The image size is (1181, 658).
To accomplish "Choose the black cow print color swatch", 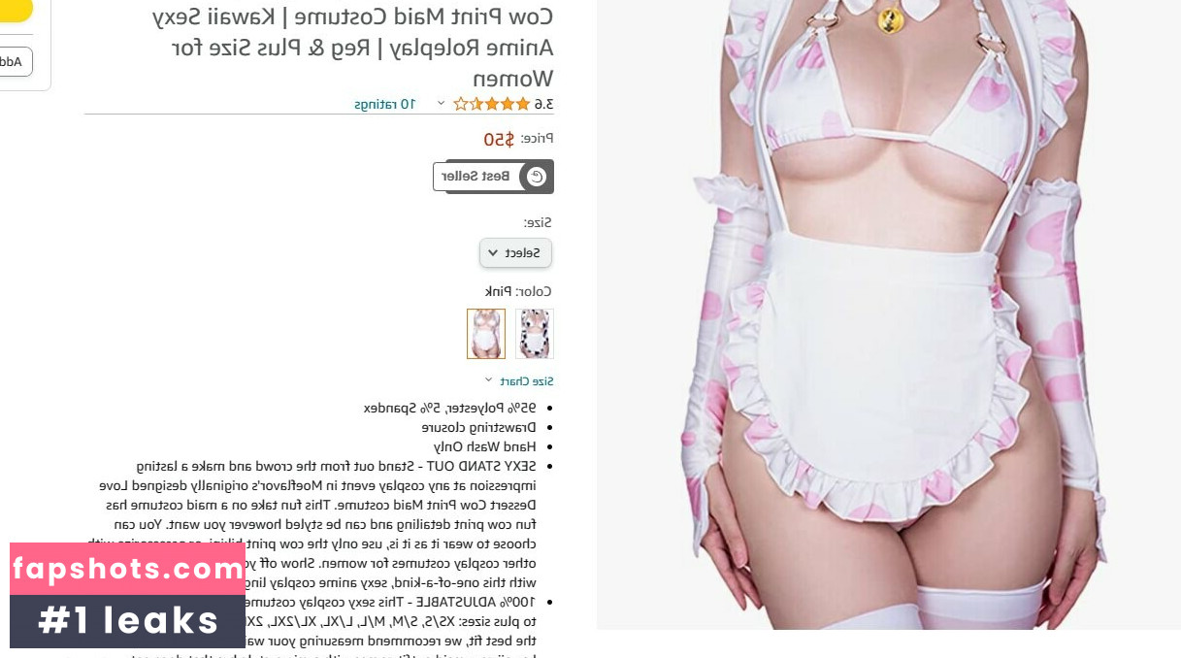I will tap(535, 334).
